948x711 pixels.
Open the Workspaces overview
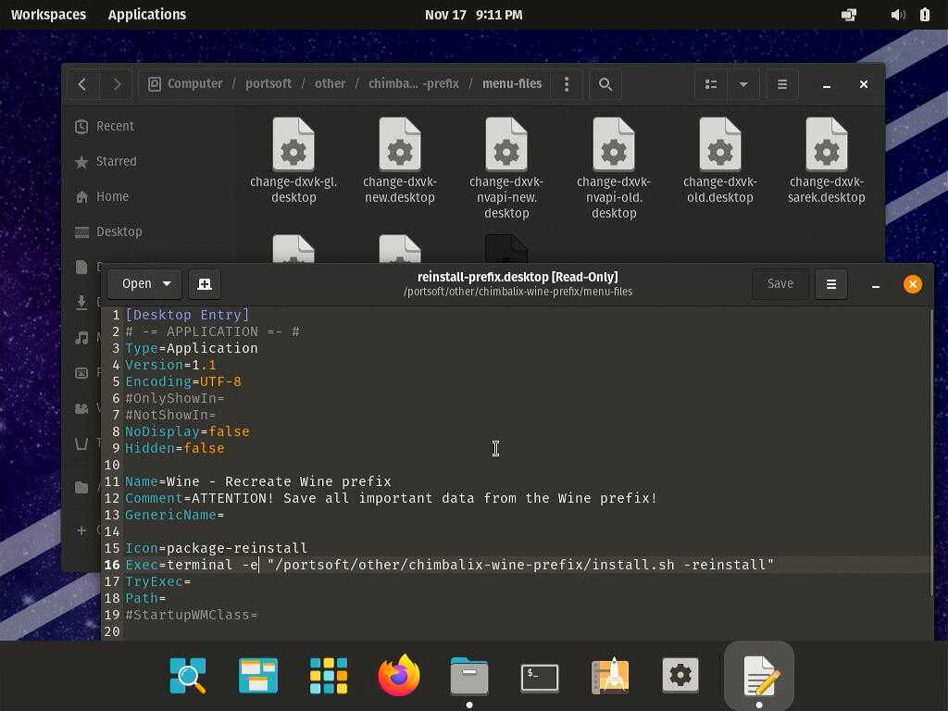pyautogui.click(x=48, y=15)
